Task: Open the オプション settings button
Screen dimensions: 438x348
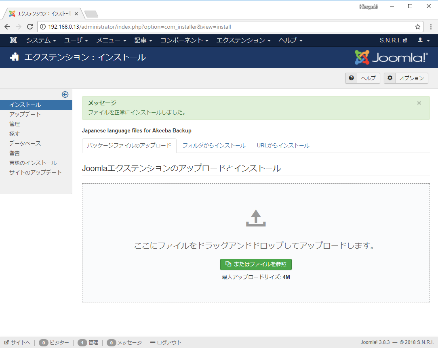Action: pyautogui.click(x=406, y=78)
